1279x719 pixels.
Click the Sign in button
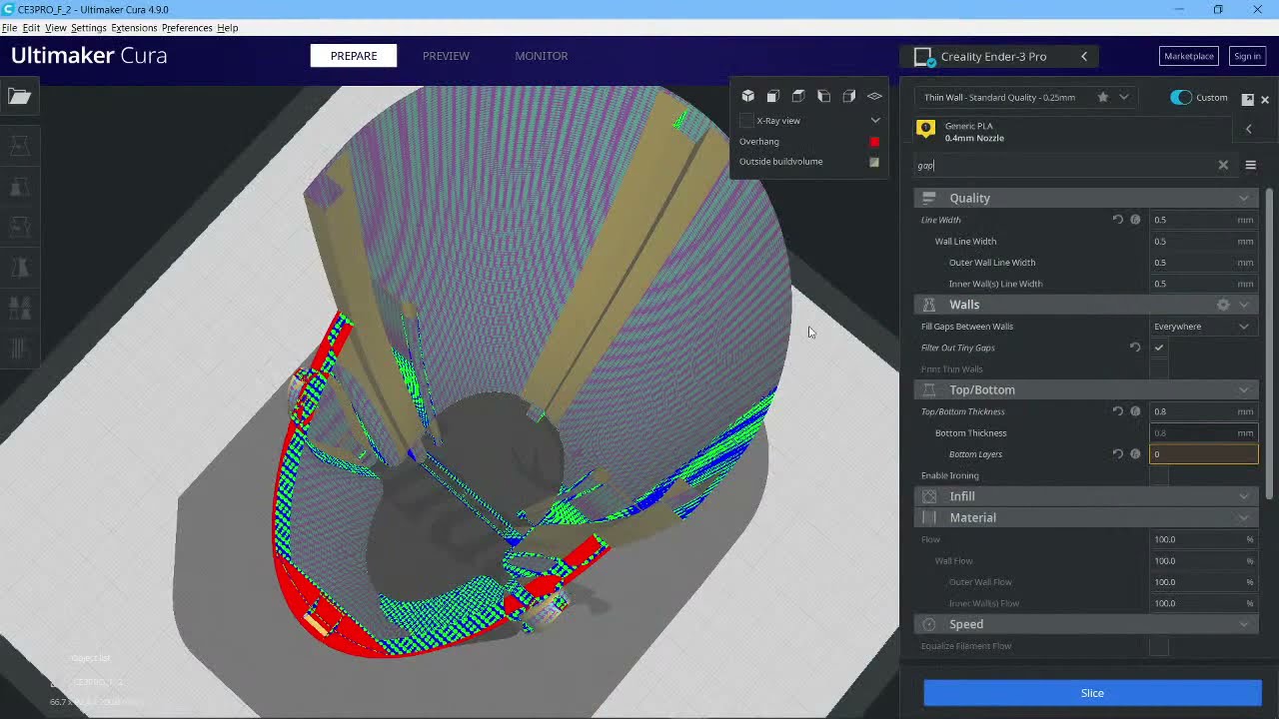pyautogui.click(x=1247, y=57)
